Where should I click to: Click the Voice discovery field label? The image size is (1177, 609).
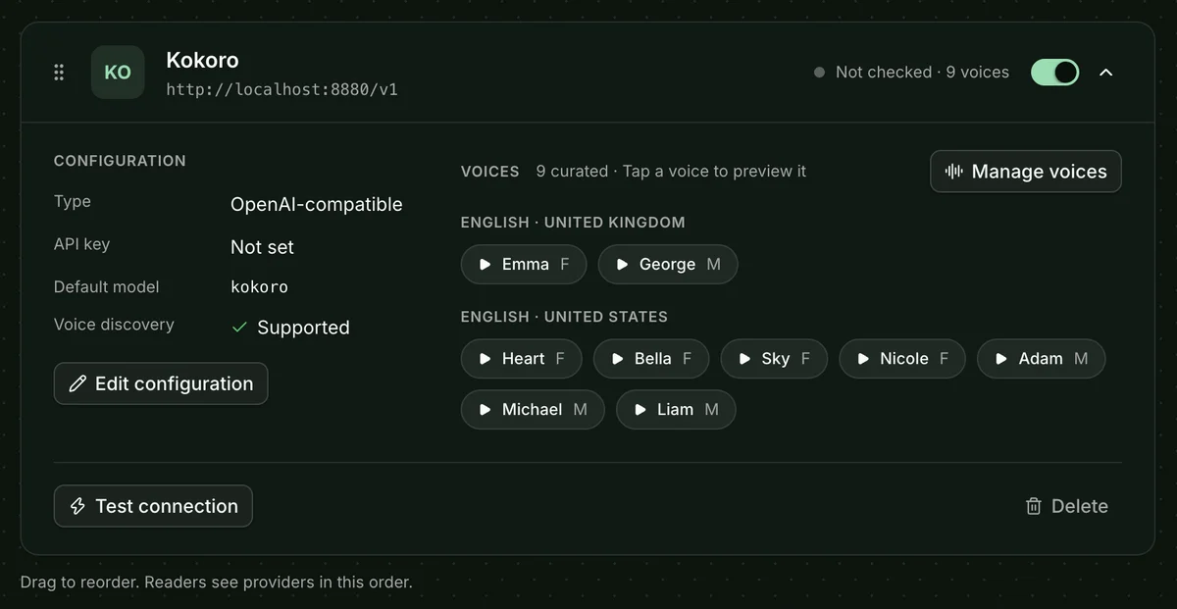114,325
